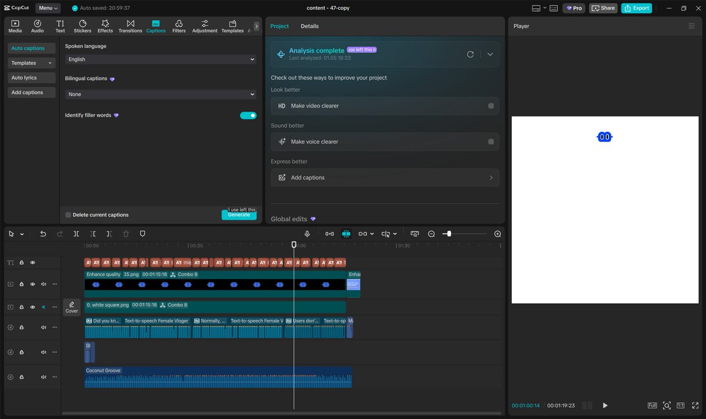
Task: Toggle auto snapping highlighted icon in timeline
Action: [x=346, y=234]
